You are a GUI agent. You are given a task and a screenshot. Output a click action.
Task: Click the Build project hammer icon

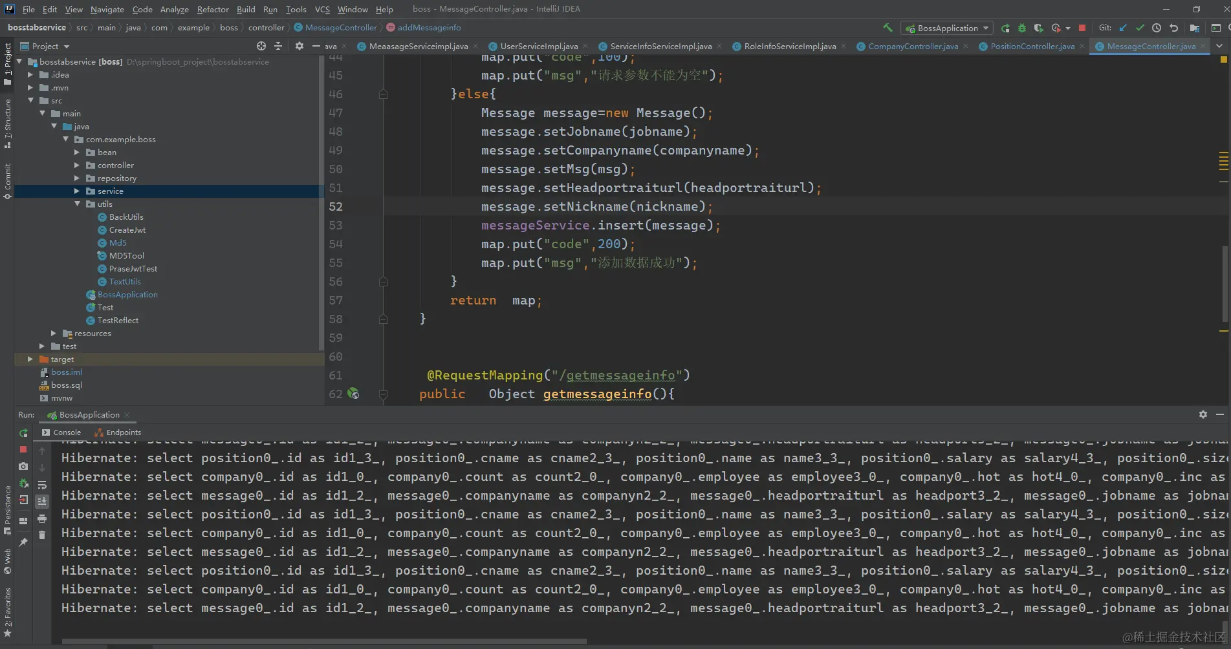pos(888,28)
